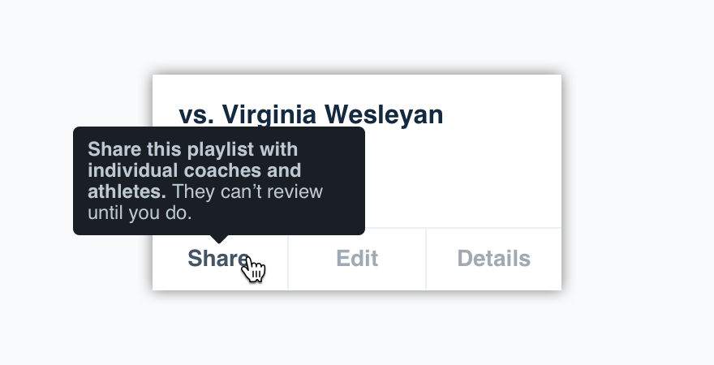This screenshot has height=365, width=714.
Task: Click the word 'Wesleyan' in the title
Action: [x=384, y=114]
